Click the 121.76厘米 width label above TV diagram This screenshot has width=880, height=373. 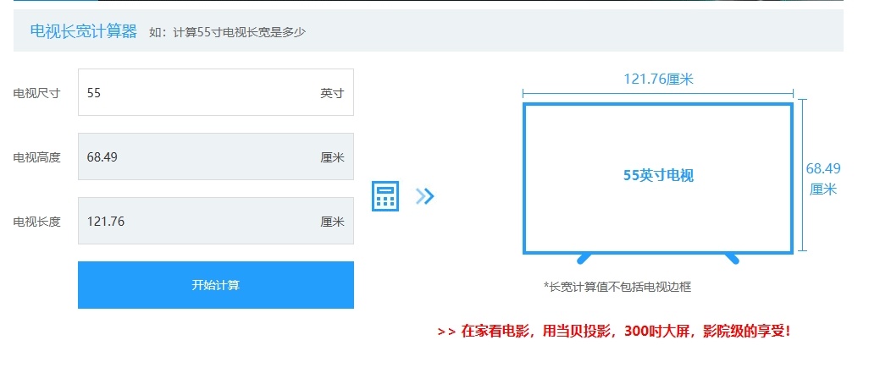[658, 79]
